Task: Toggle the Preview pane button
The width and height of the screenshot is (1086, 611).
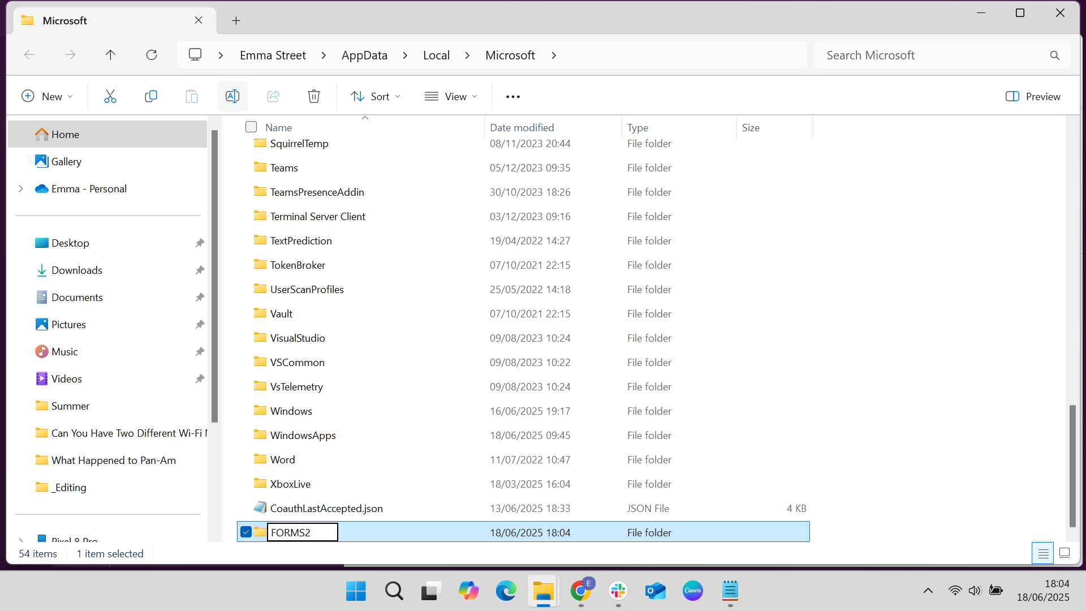Action: (x=1033, y=96)
